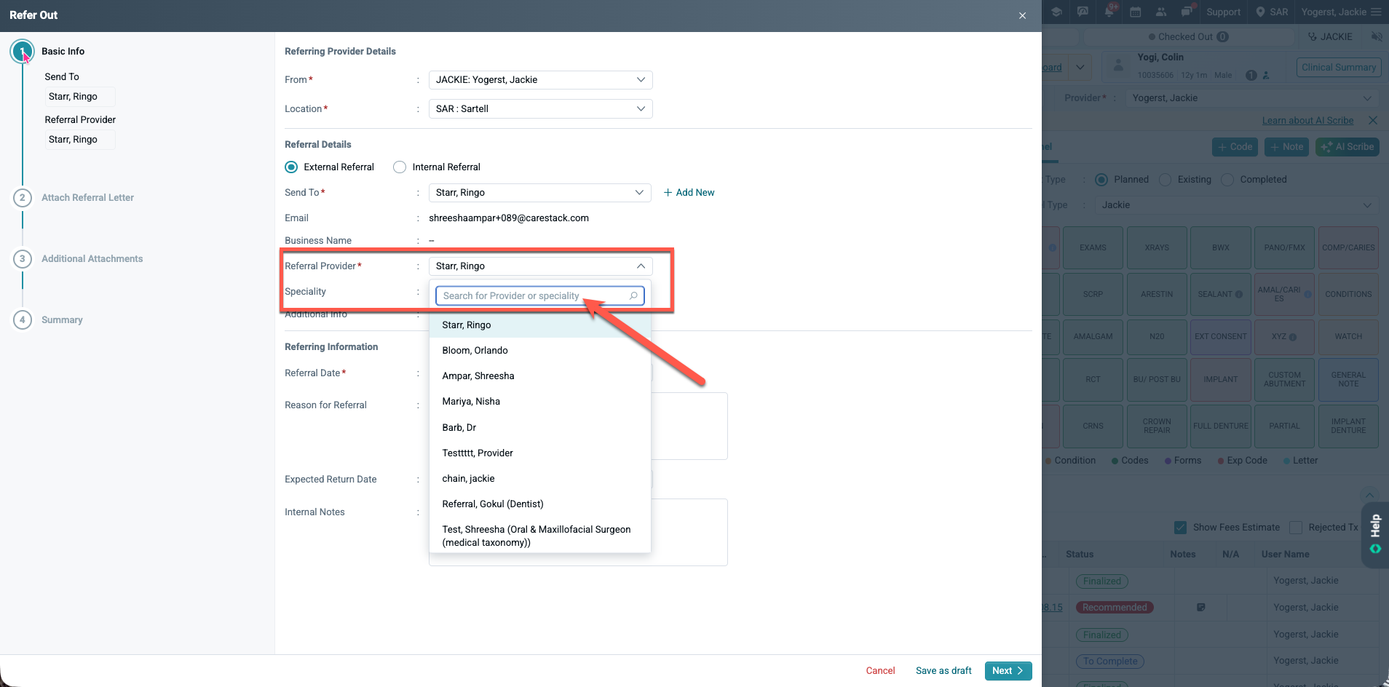Open Clinical Summary button
Screen dimensions: 1389x687
click(1339, 67)
